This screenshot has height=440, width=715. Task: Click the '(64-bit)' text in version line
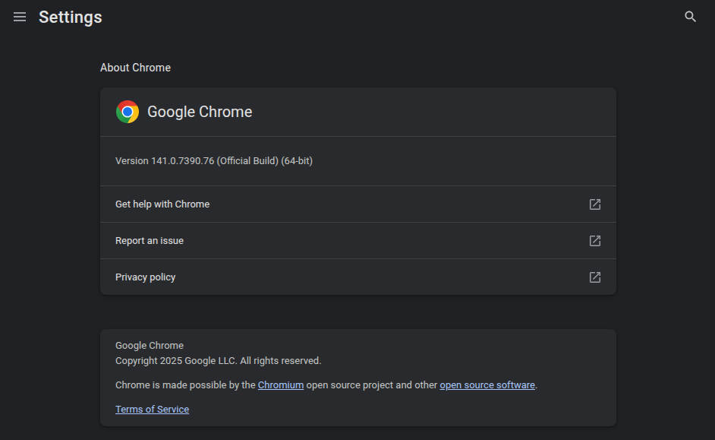pyautogui.click(x=297, y=161)
